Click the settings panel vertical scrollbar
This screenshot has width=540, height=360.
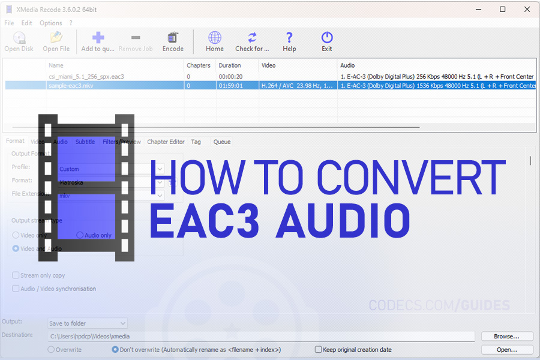[530, 161]
